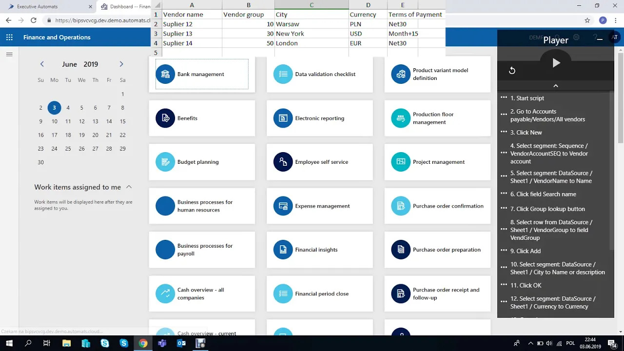Start playback in the Player panel
624x351 pixels.
coord(556,63)
